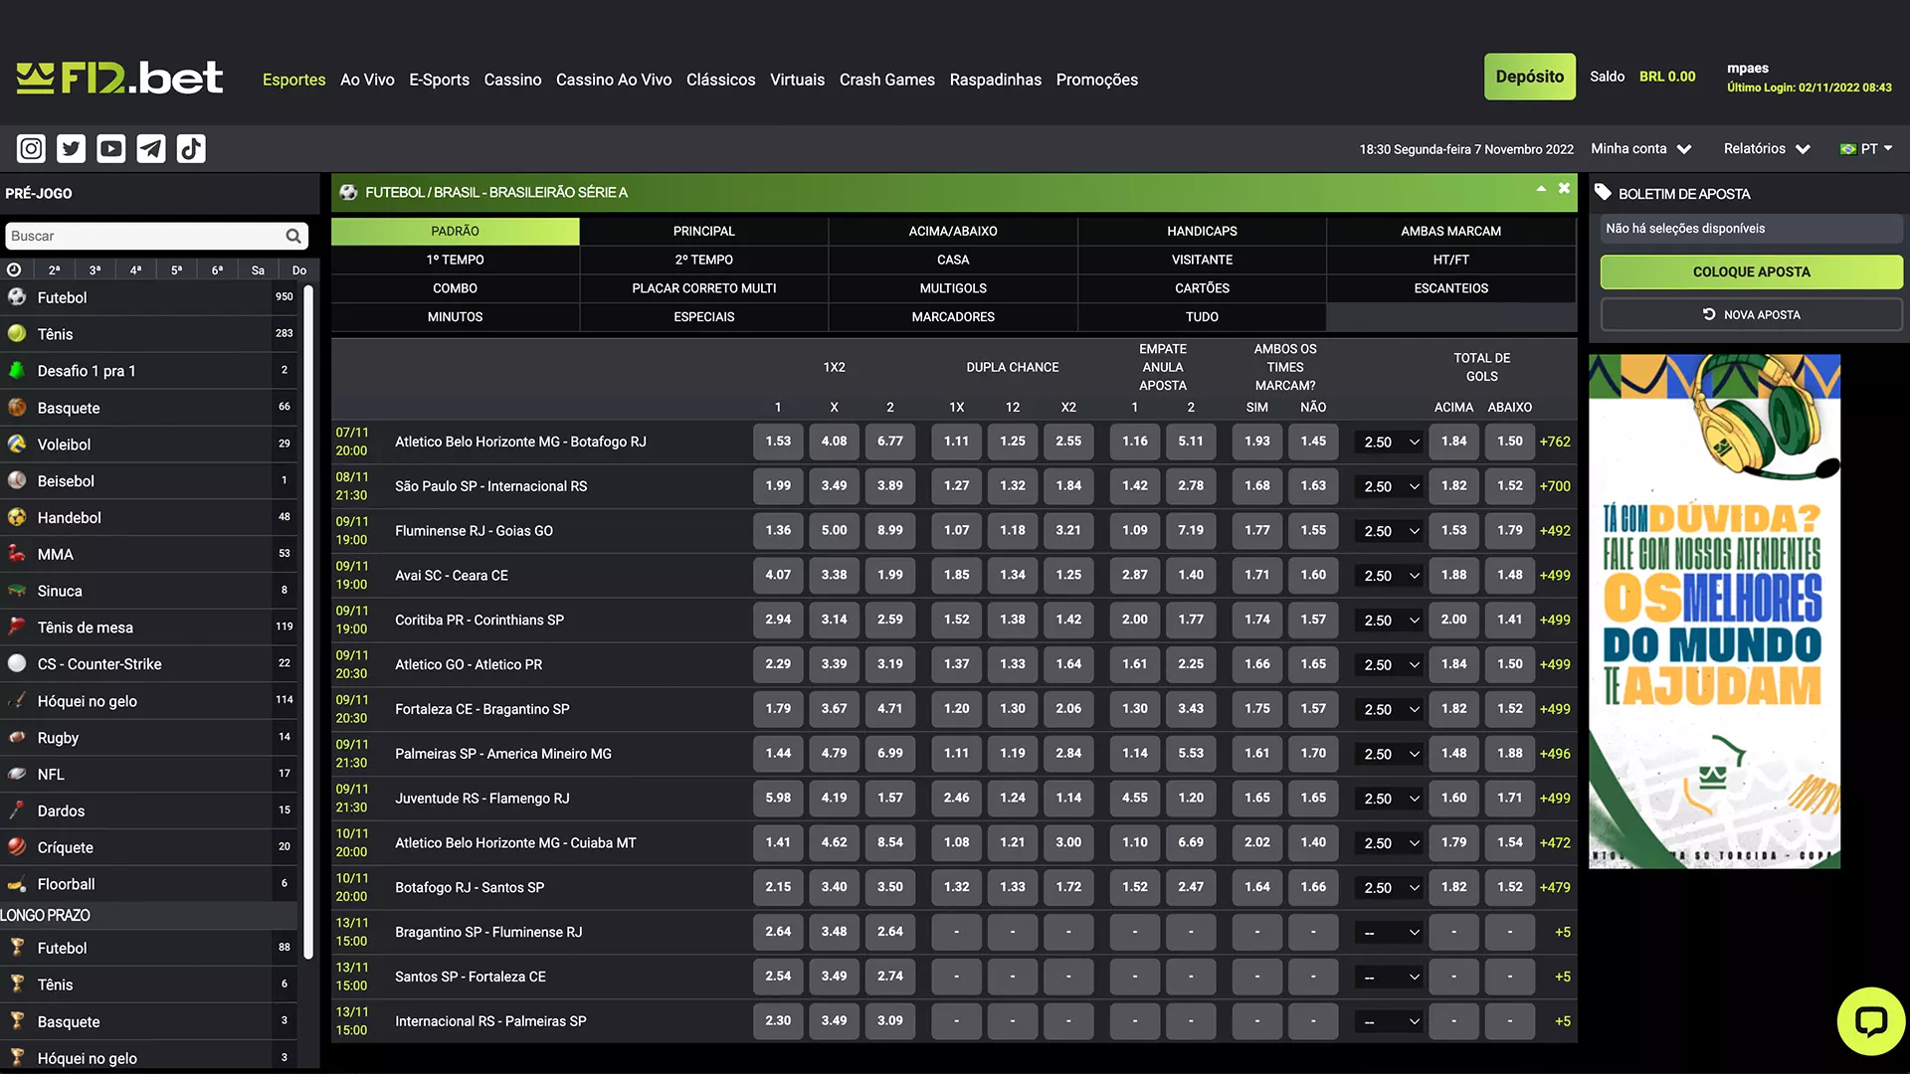Open the PT language selector
Image resolution: width=1910 pixels, height=1074 pixels.
pos(1866,149)
